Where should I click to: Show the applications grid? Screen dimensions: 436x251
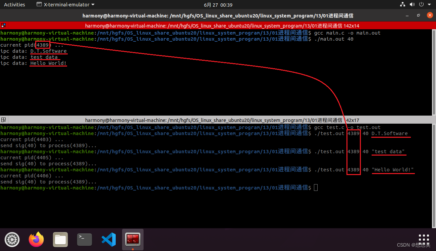pyautogui.click(x=424, y=240)
